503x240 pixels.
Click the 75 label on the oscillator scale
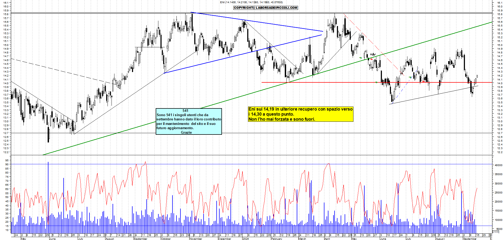(7, 177)
